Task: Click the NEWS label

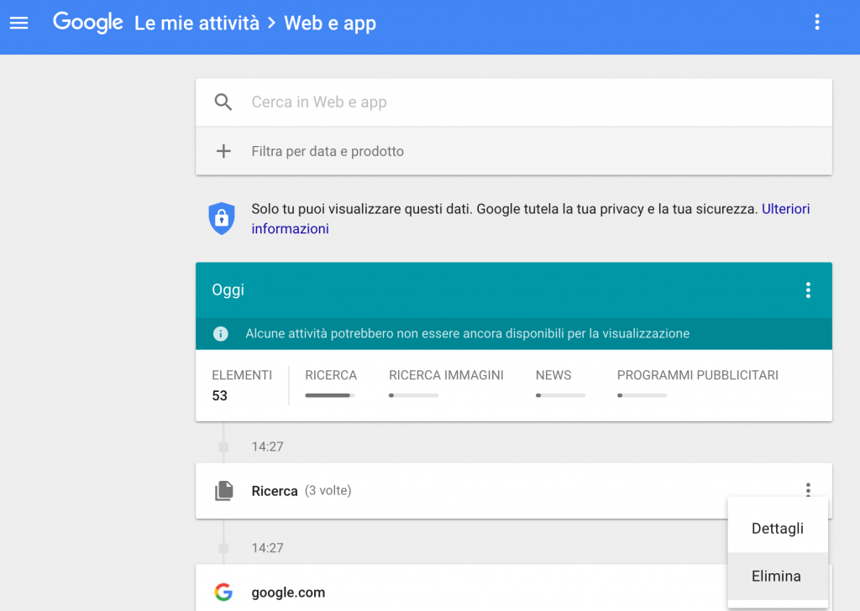Action: (x=553, y=375)
